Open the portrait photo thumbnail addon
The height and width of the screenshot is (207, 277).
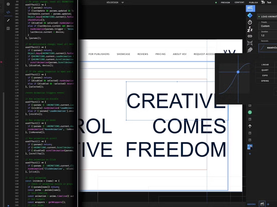pyautogui.click(x=250, y=147)
